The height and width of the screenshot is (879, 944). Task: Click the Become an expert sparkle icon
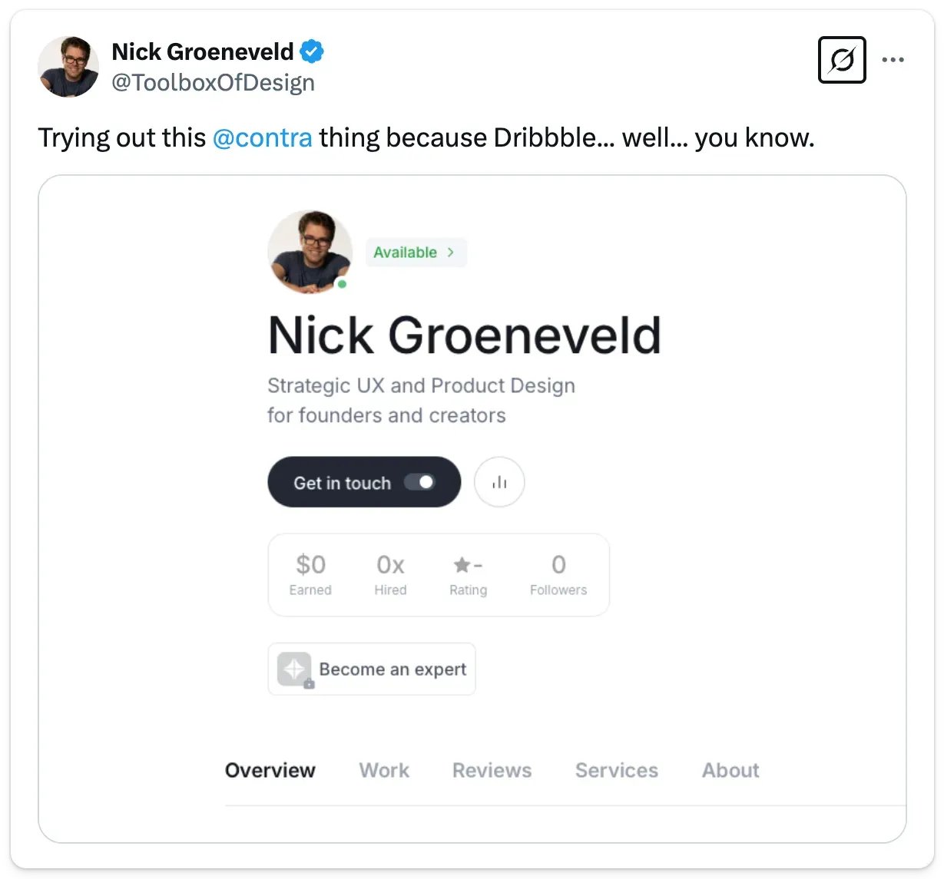tap(294, 669)
